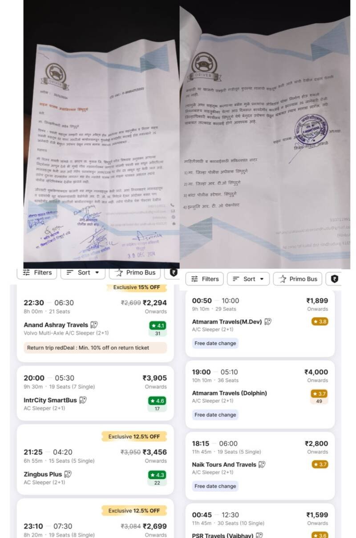Screen dimensions: 356x538
Task: Expand the Sort dropdown on the right
Action: coord(248,279)
